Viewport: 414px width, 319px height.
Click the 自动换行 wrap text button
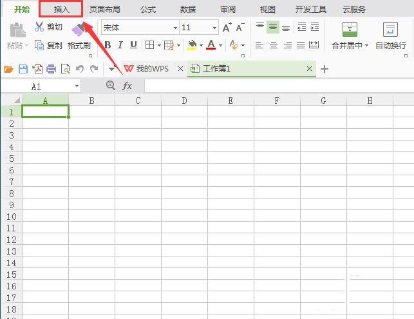(x=391, y=36)
